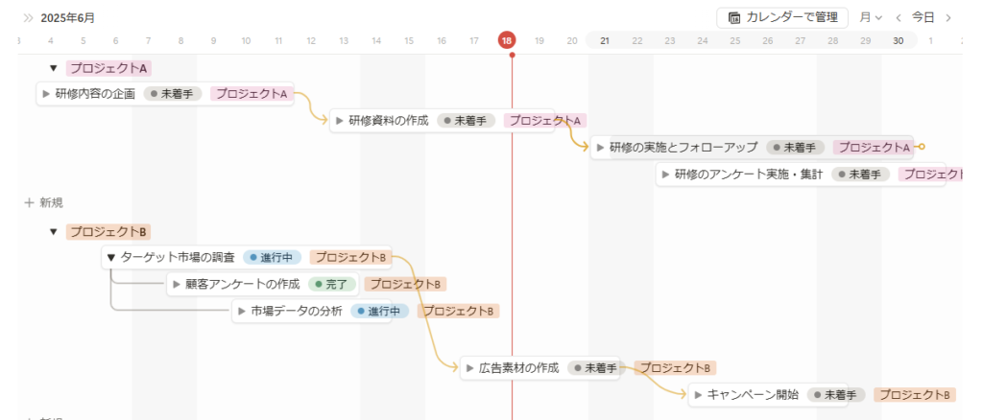Open the ターゲット市場の調査 task bar
983x420 pixels.
click(247, 257)
